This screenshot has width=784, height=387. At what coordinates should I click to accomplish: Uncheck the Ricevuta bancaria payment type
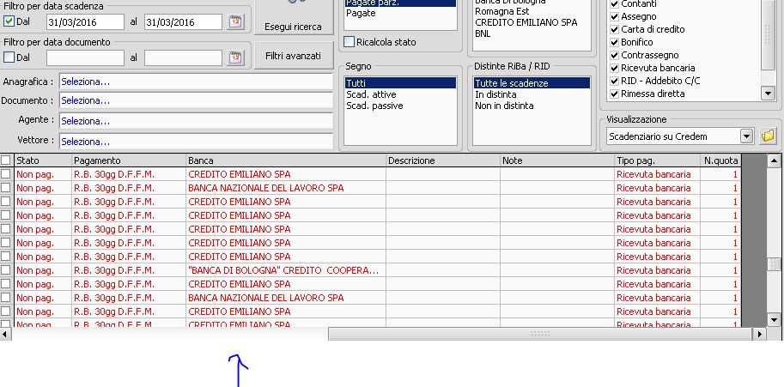coord(615,68)
